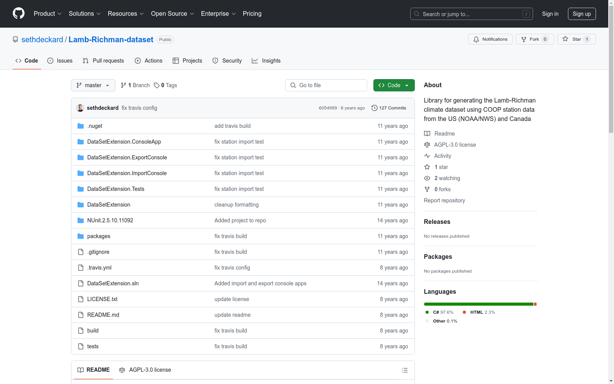
Task: Open the master branch dropdown
Action: (x=93, y=85)
